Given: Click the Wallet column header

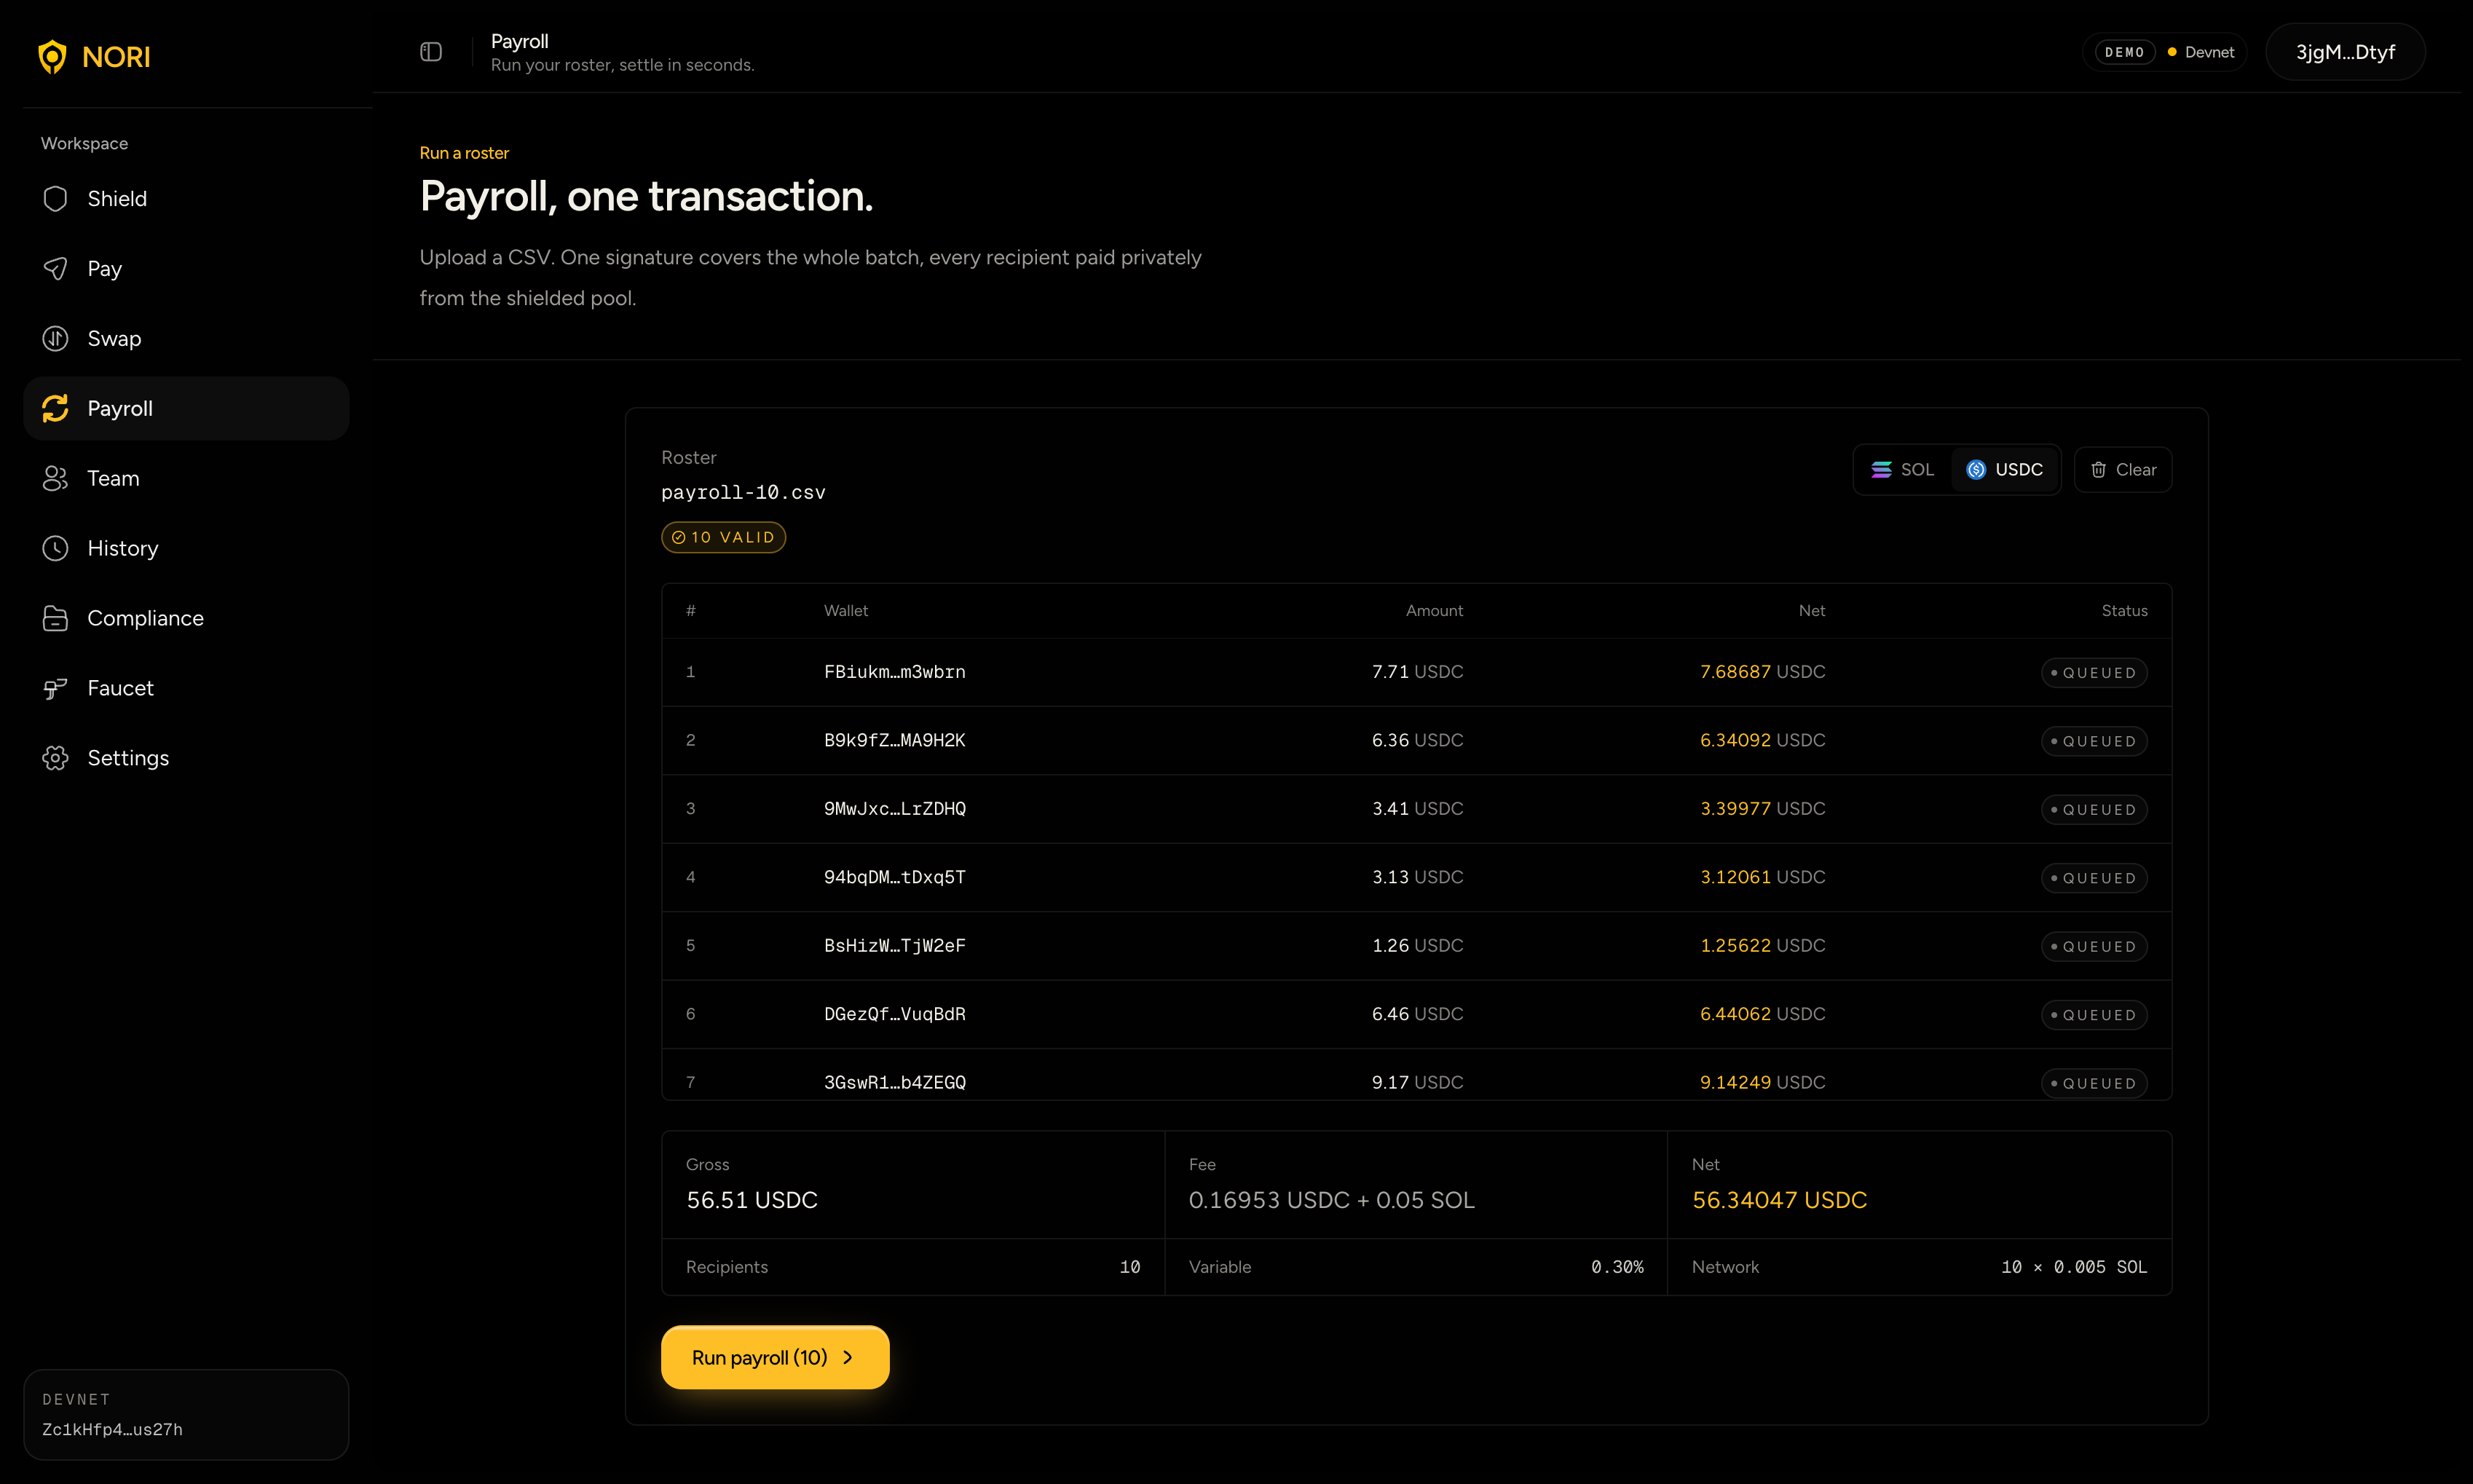Looking at the screenshot, I should pos(846,611).
